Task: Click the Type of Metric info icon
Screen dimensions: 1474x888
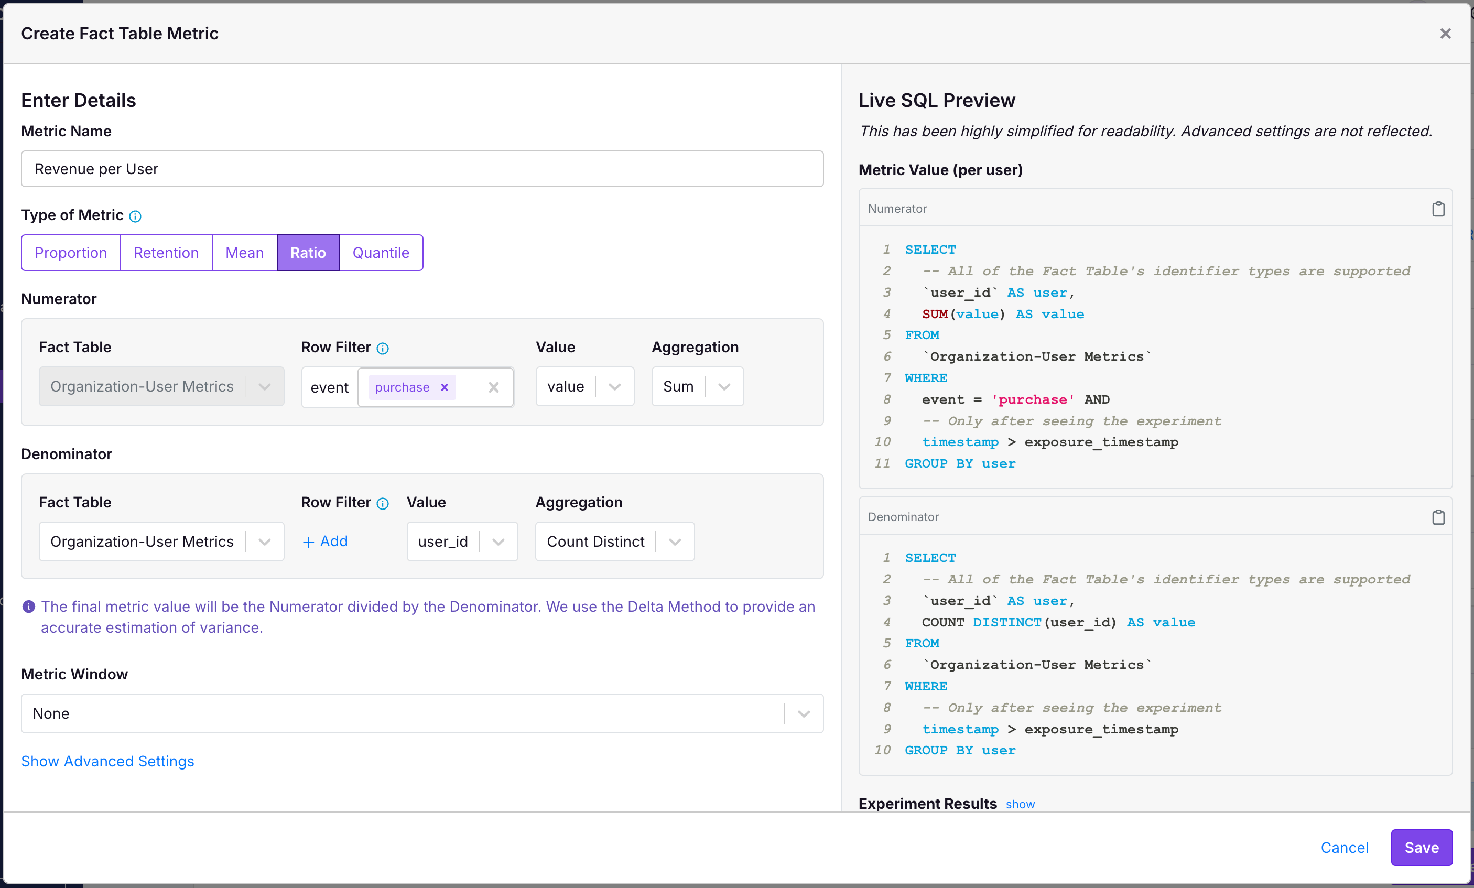Action: coord(135,216)
